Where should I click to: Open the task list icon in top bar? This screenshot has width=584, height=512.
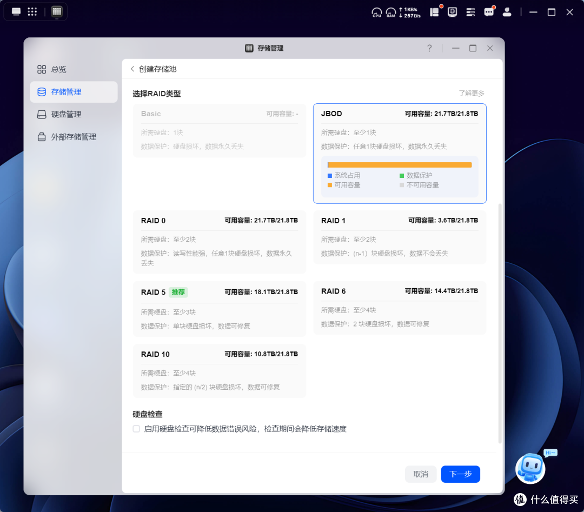[x=470, y=12]
